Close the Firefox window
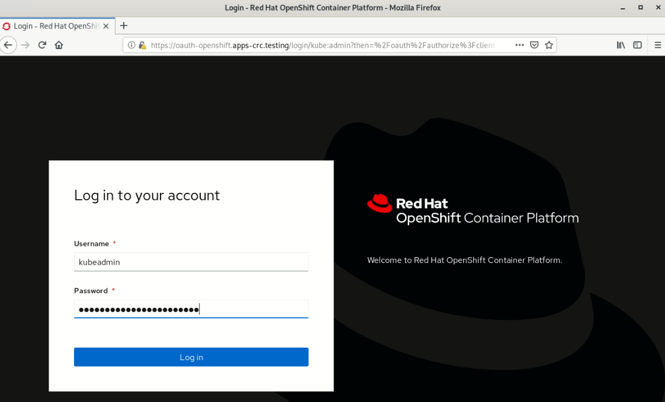This screenshot has width=665, height=402. pos(658,8)
